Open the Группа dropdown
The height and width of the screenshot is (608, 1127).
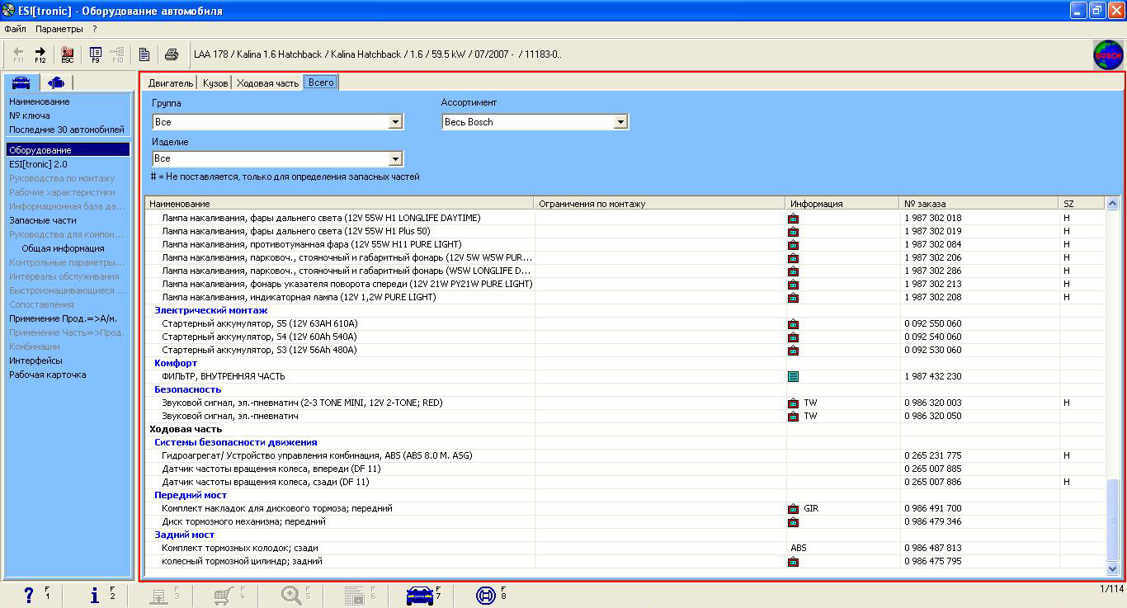395,122
